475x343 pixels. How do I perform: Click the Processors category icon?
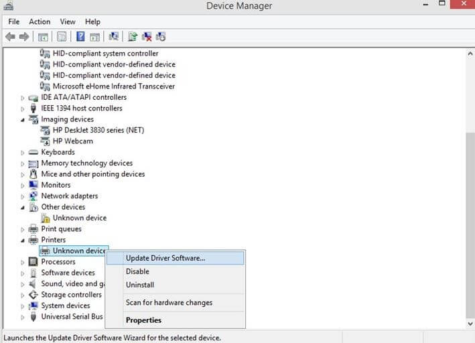[x=33, y=262]
